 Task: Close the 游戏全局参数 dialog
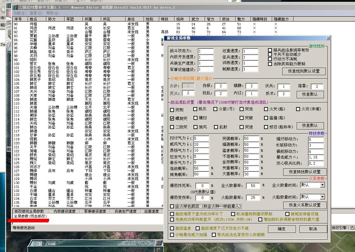(328, 38)
